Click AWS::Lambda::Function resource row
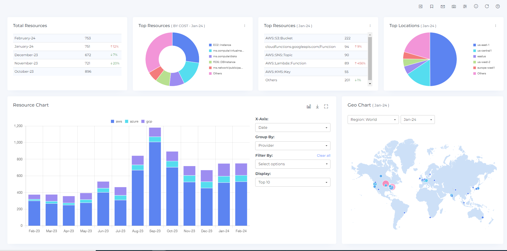Screen dimensions: 507x251 [x=316, y=63]
